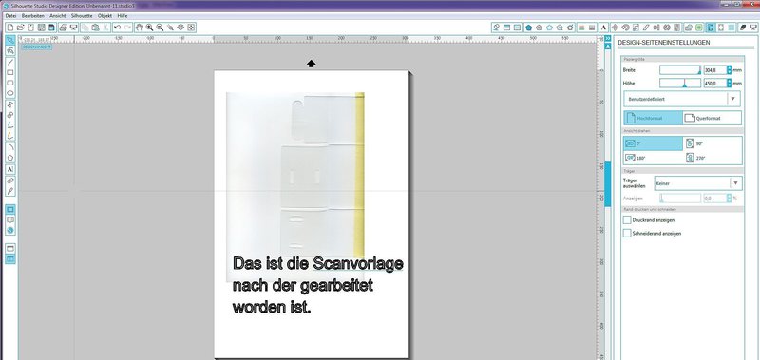Open the text style panel (A icon)

[x=603, y=28]
